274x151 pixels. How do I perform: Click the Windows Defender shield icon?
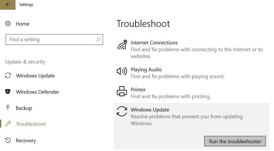point(8,92)
